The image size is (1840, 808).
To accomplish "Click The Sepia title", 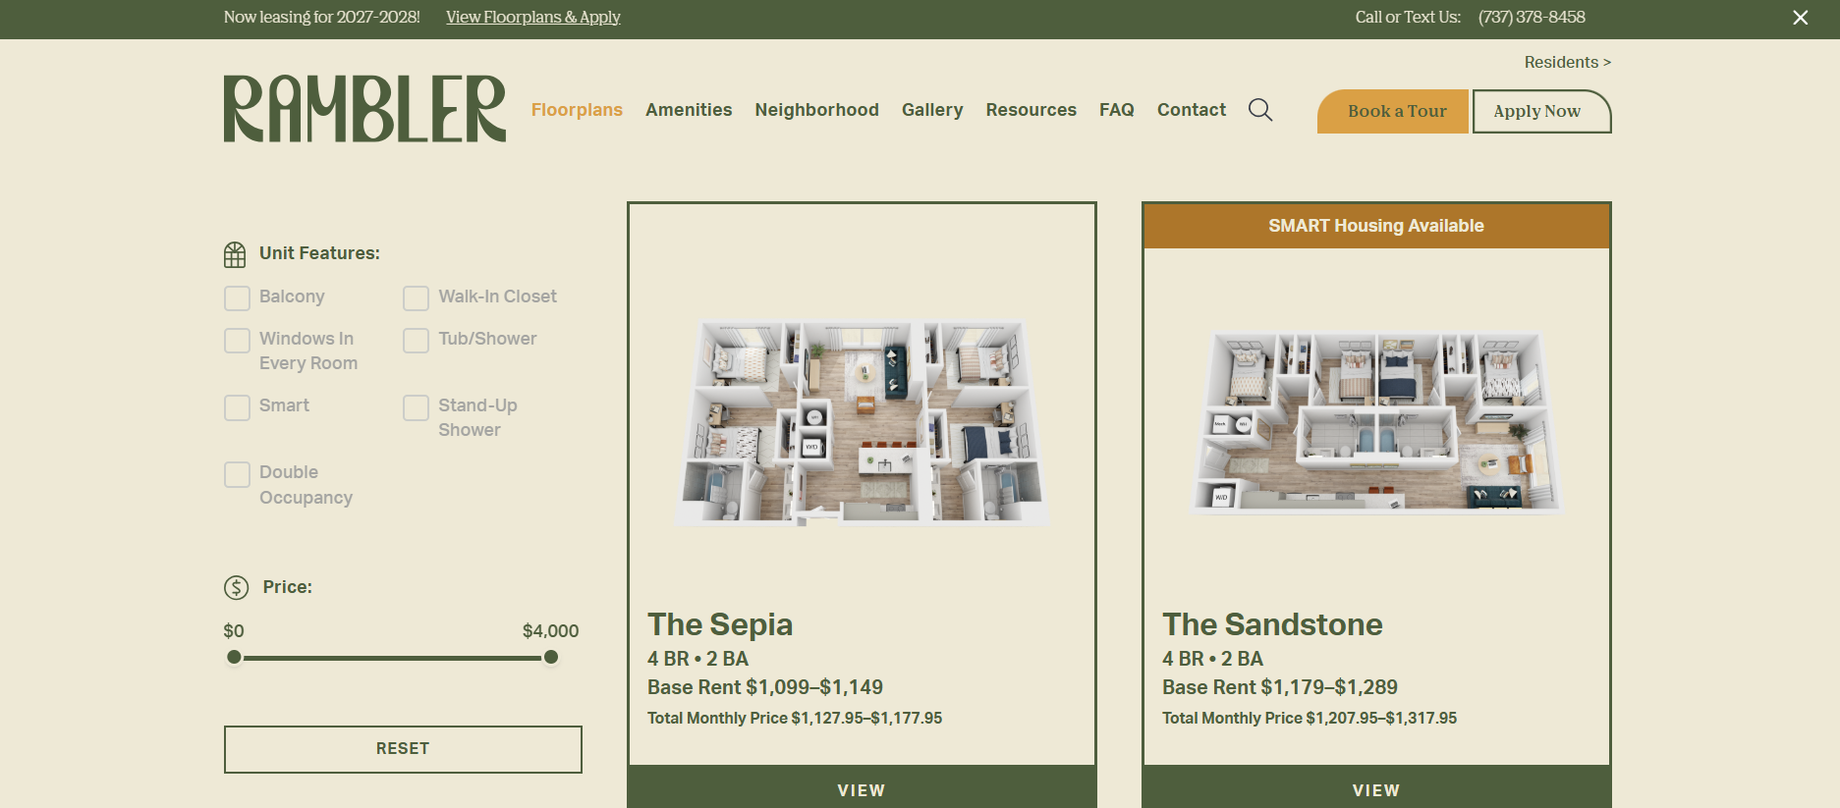I will (719, 624).
